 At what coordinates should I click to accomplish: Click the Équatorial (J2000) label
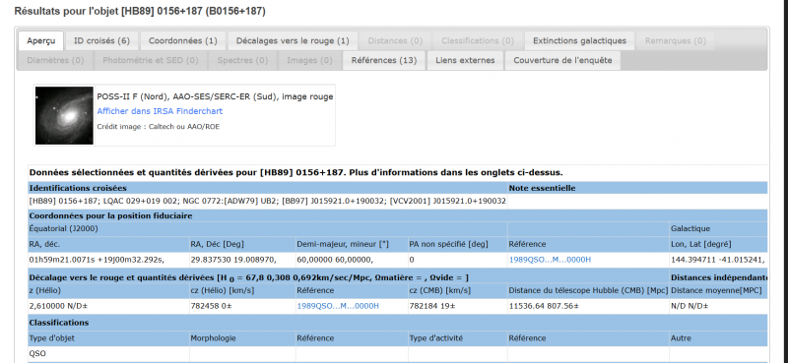63,228
